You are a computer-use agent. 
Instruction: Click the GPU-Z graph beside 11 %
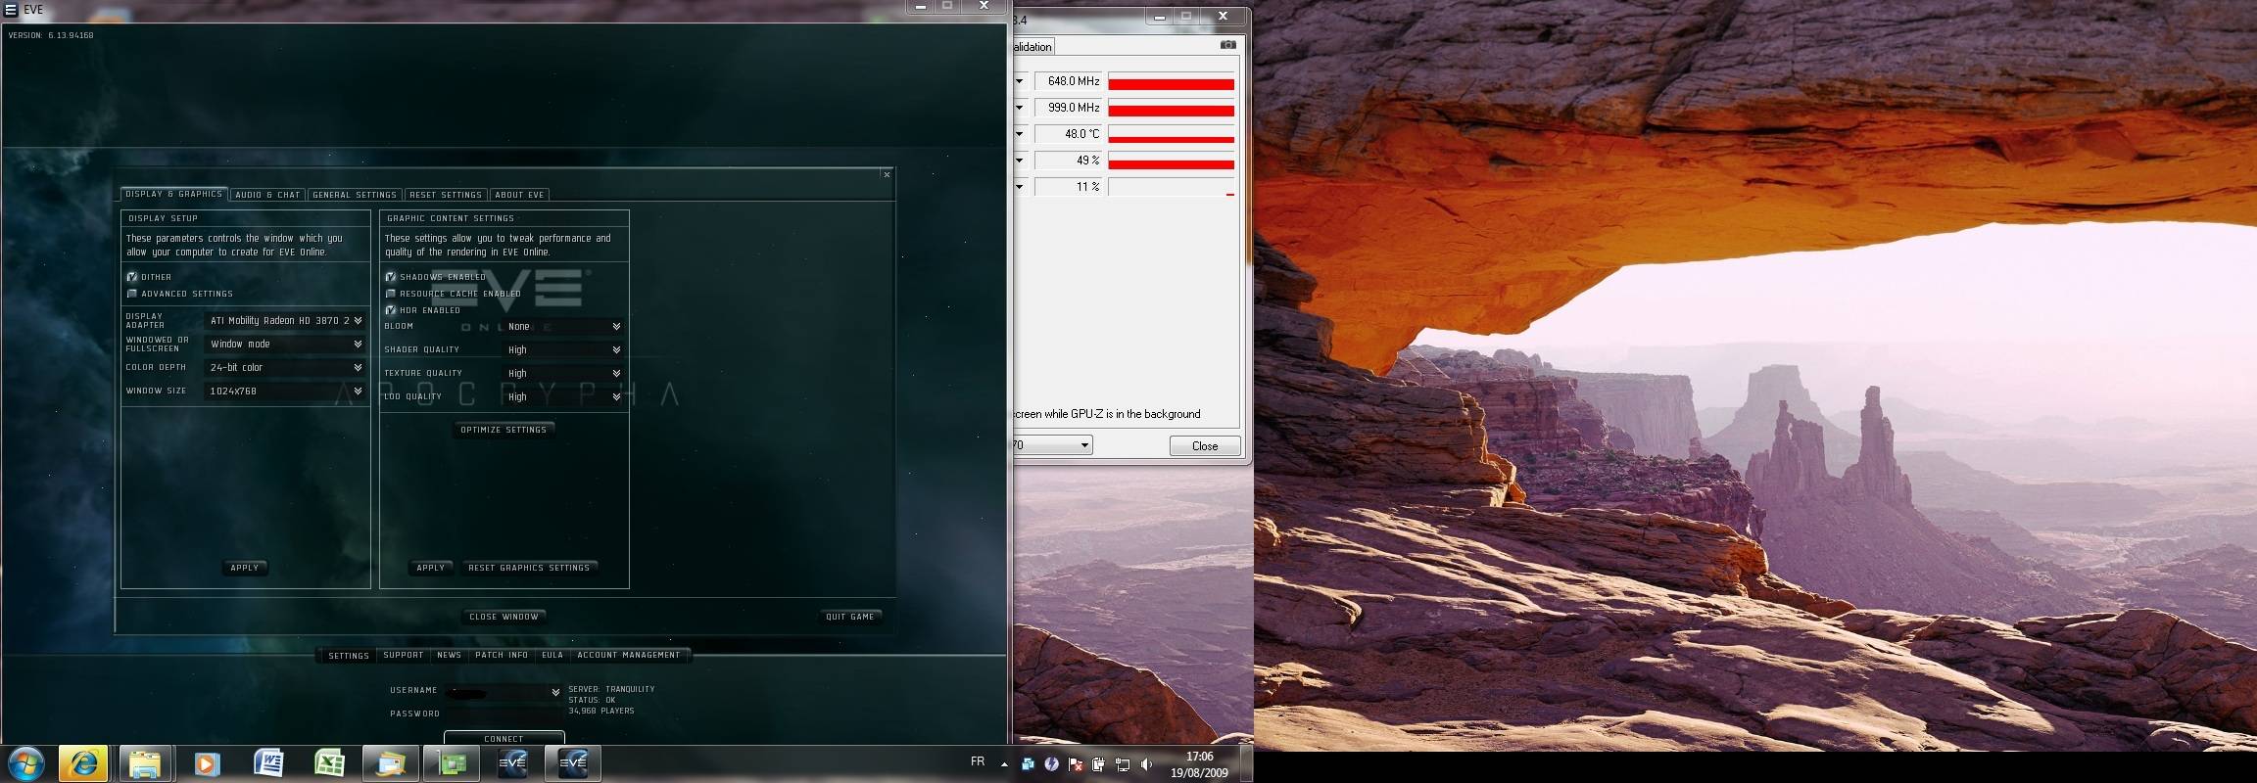[x=1172, y=187]
